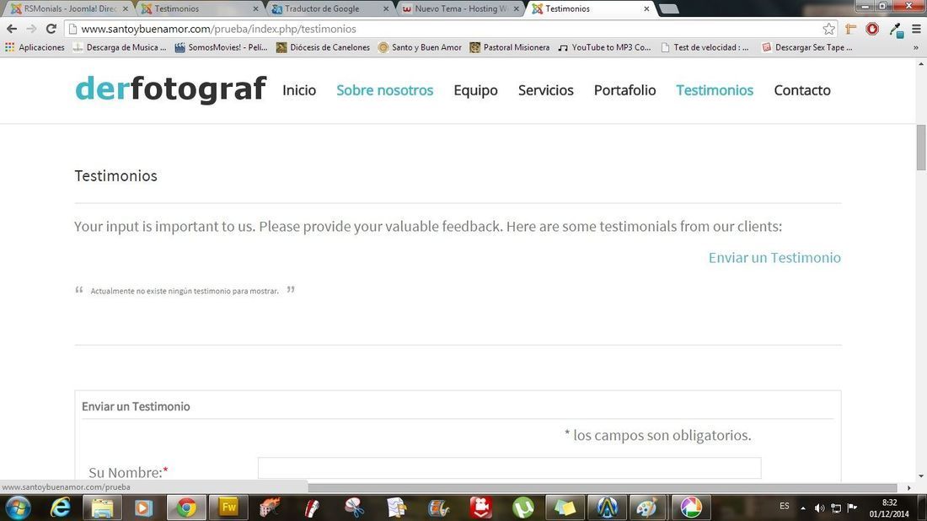Open Sobre nosotros menu item

385,90
